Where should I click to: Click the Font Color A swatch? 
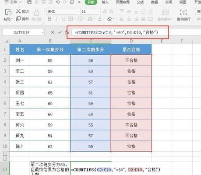pos(100,19)
